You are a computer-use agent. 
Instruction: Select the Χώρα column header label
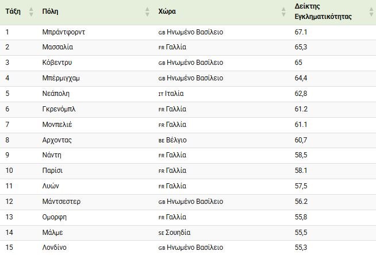pyautogui.click(x=167, y=11)
